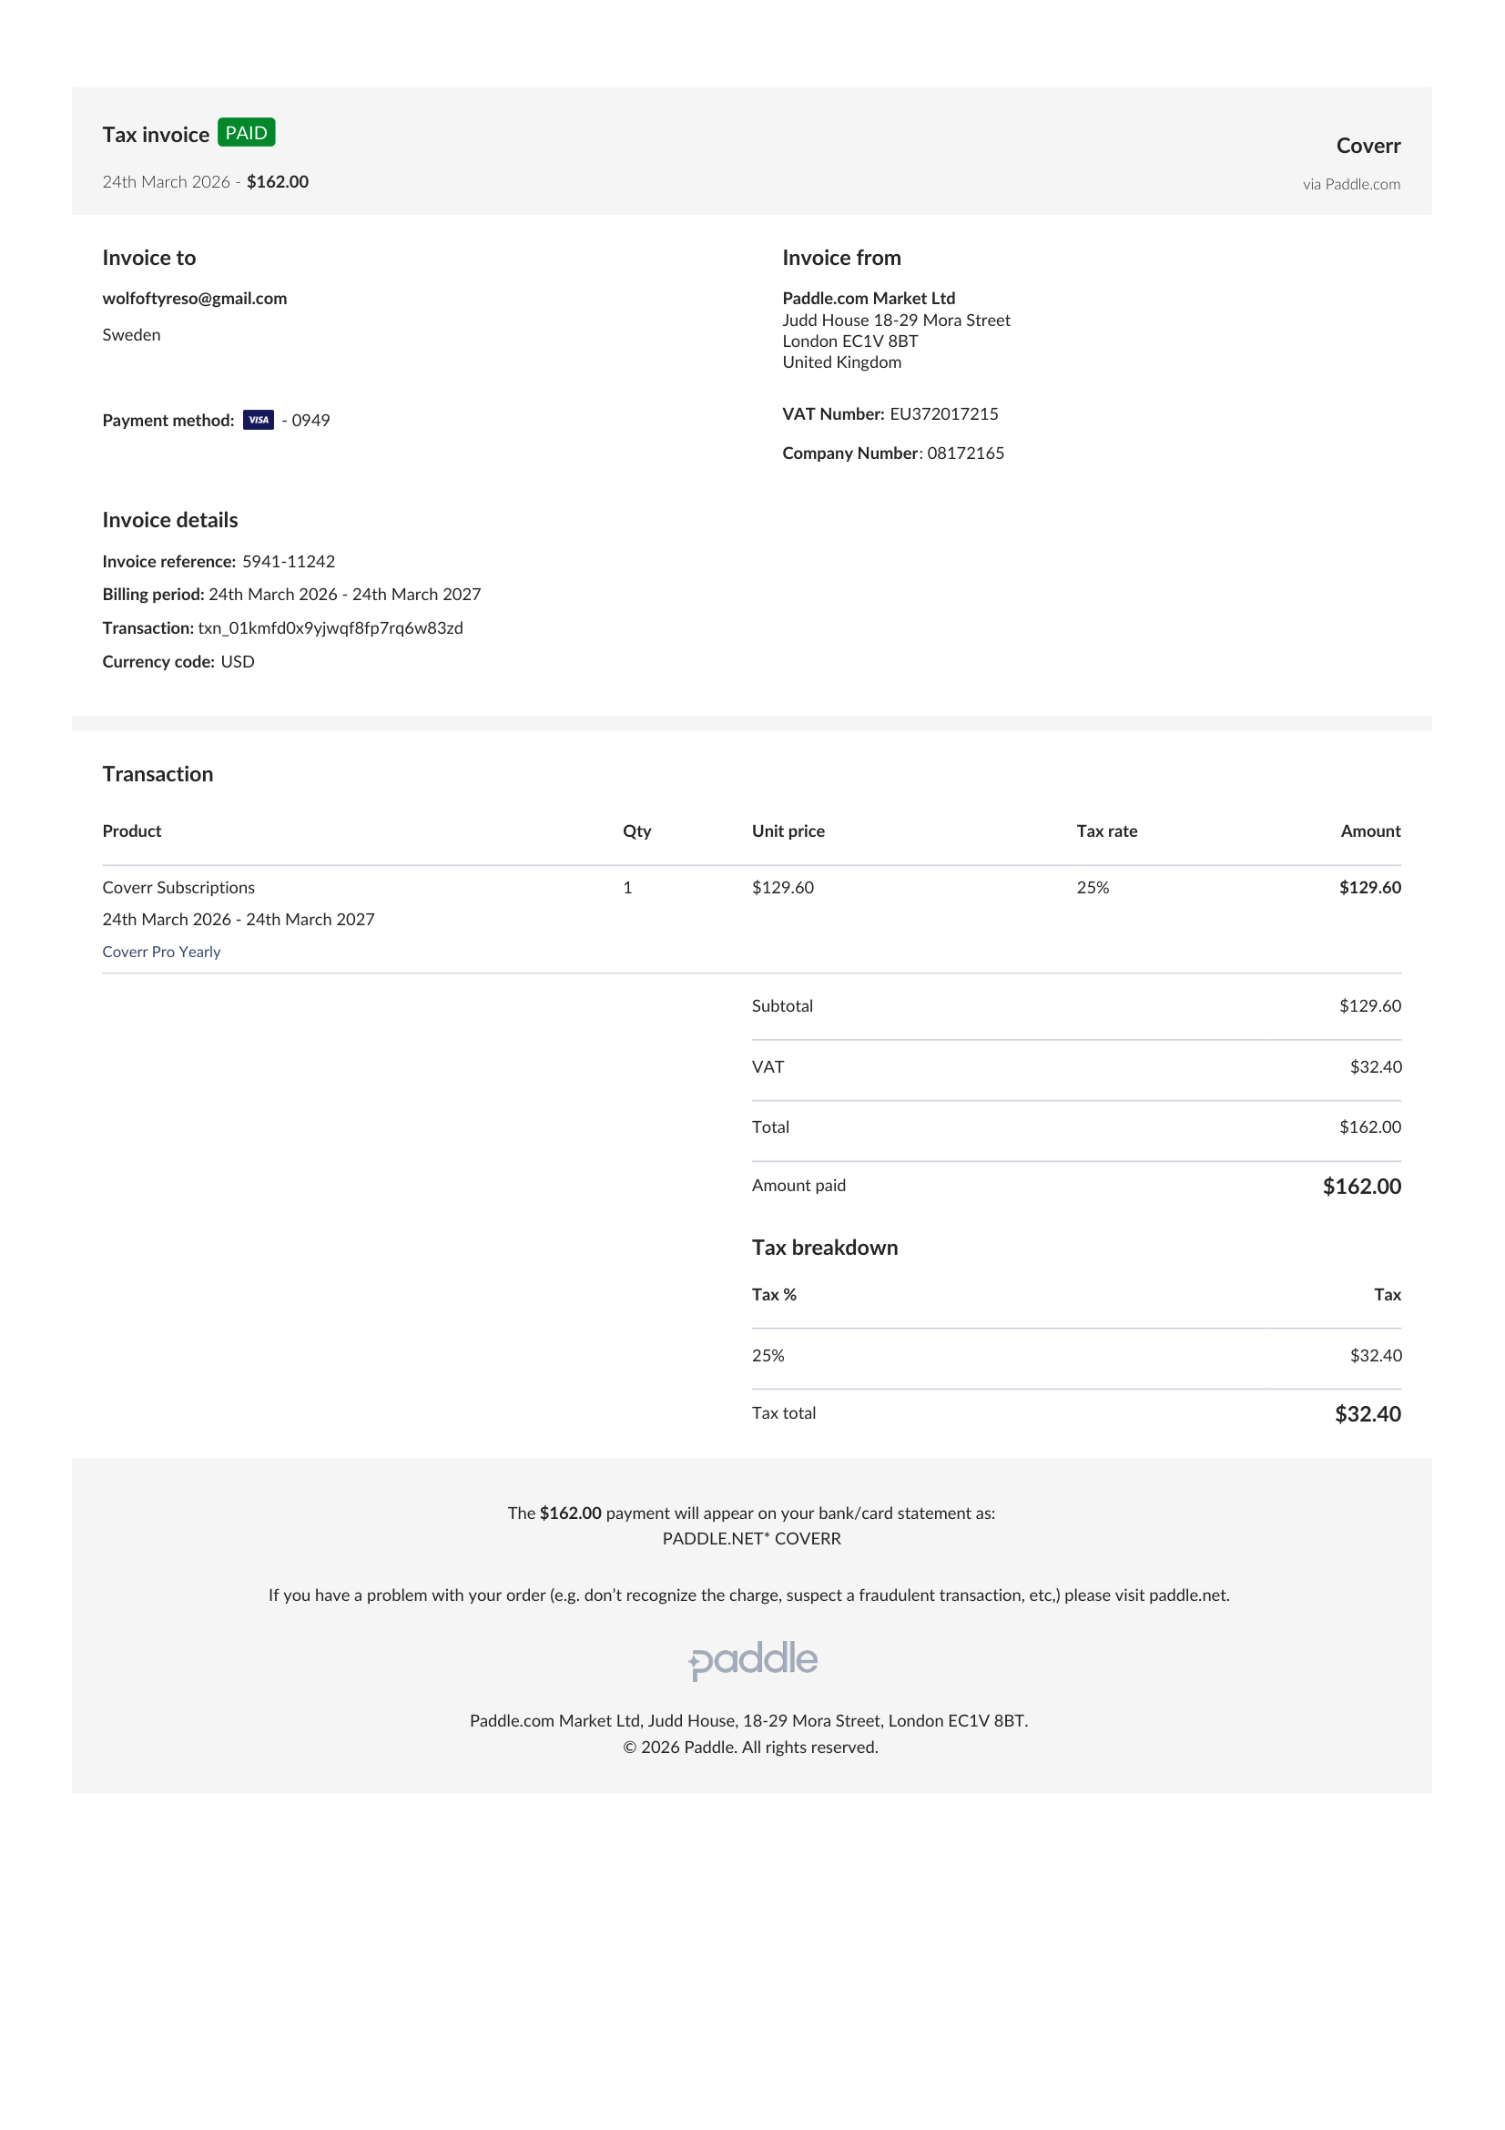Select the transaction ID text
This screenshot has width=1505, height=2130.
click(330, 628)
